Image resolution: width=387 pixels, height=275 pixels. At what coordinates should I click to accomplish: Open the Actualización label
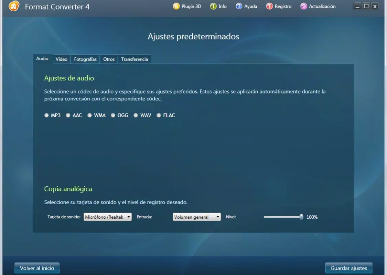point(322,7)
